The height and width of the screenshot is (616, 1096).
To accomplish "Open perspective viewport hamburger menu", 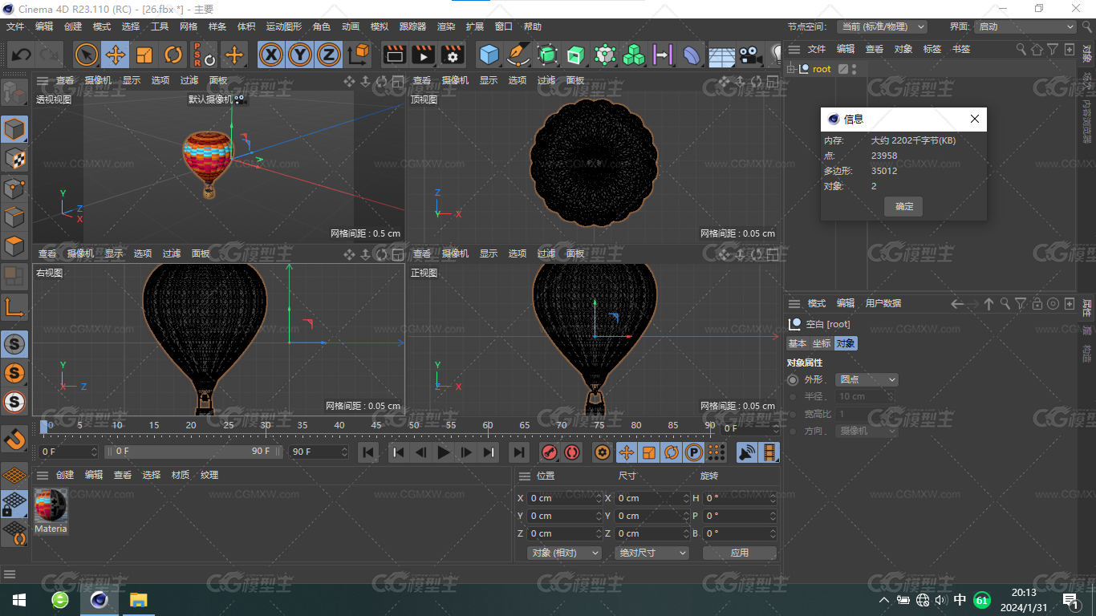I will (x=42, y=80).
